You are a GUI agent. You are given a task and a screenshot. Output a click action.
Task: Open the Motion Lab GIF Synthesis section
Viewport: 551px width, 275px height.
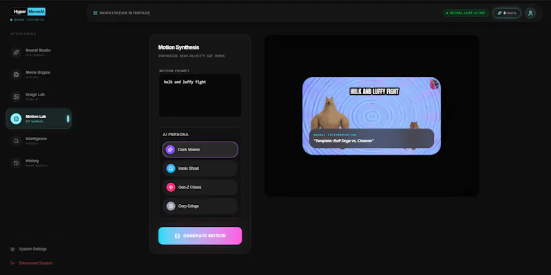click(x=39, y=118)
